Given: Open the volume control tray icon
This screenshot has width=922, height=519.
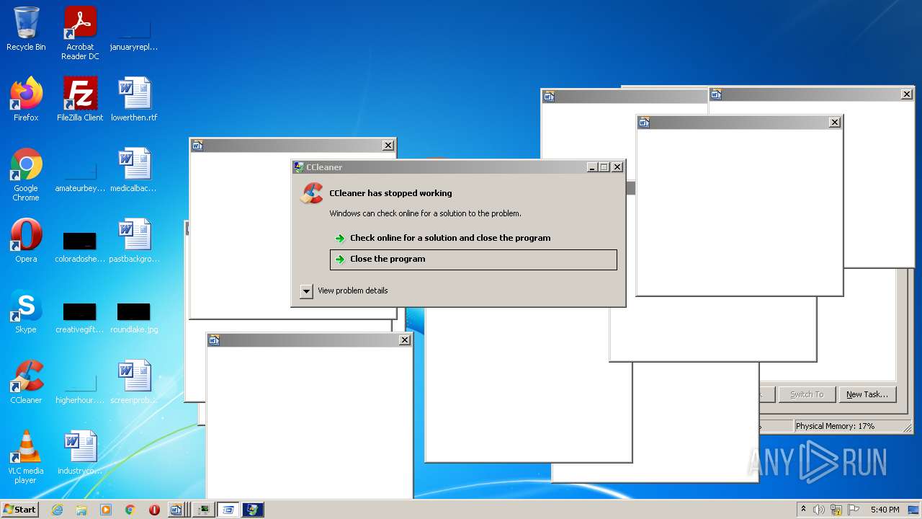Looking at the screenshot, I should [x=819, y=510].
